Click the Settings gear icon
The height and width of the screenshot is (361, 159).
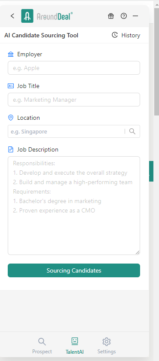107,342
